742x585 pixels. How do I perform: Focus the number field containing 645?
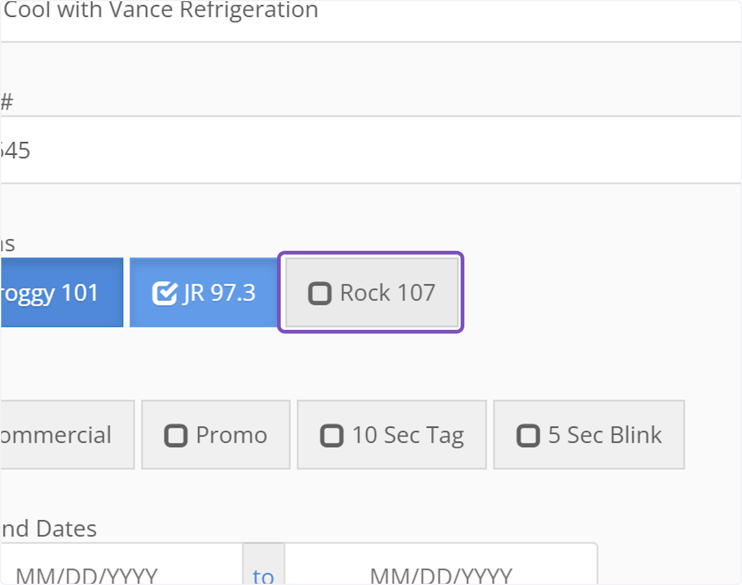tap(371, 150)
